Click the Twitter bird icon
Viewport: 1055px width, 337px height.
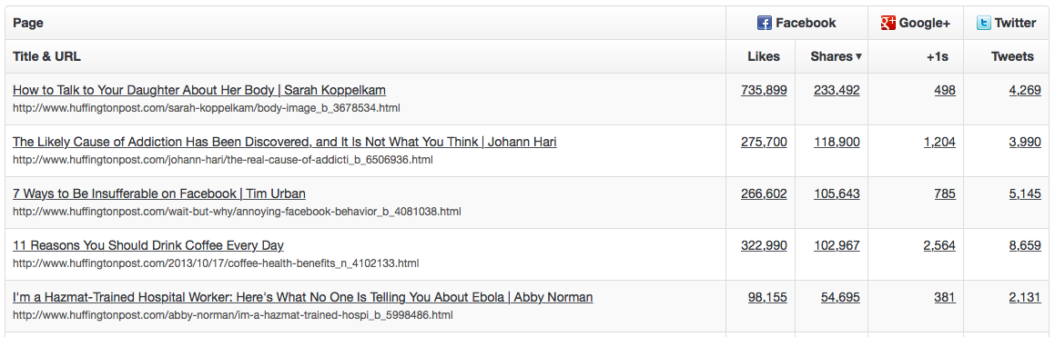tap(984, 24)
